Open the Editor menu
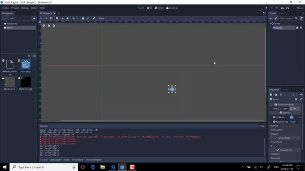This screenshot has height=171, width=305. pos(34,8)
